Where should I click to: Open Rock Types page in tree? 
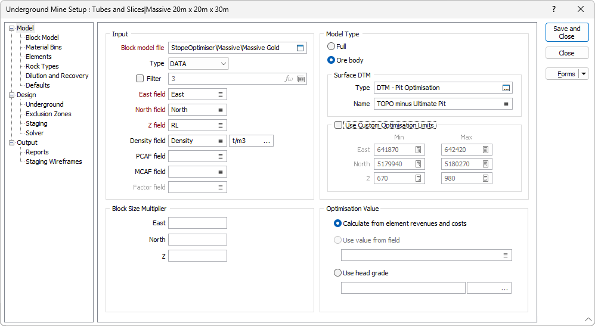(42, 66)
